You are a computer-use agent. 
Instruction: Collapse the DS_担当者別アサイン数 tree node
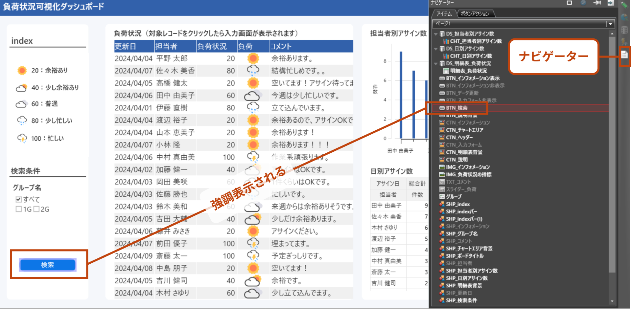pyautogui.click(x=436, y=34)
